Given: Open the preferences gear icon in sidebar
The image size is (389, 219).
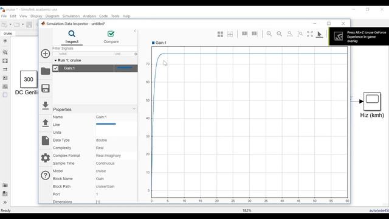Looking at the screenshot, I should tap(46, 158).
